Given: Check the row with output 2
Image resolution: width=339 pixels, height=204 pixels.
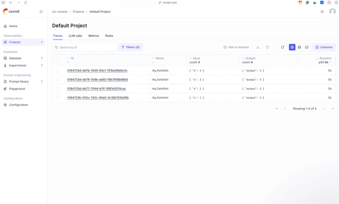Looking at the screenshot, I should coord(58,98).
